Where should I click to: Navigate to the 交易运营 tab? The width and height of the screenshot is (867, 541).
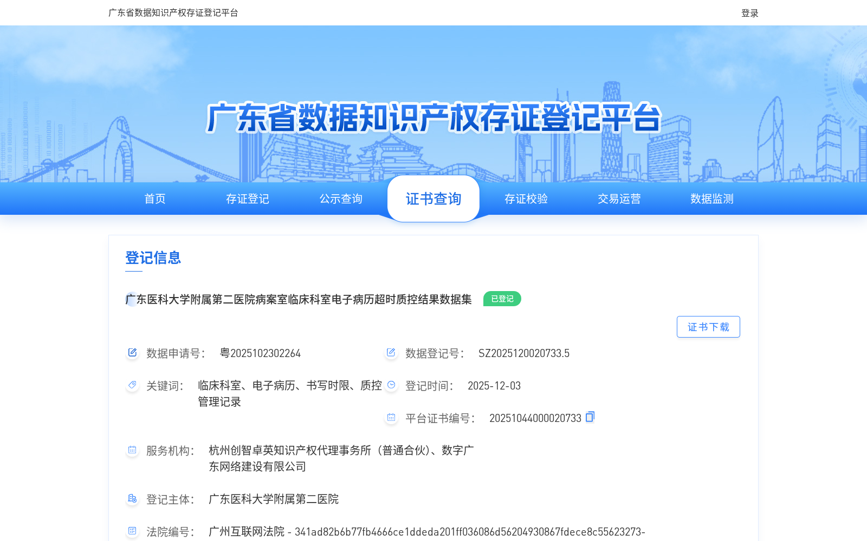619,199
